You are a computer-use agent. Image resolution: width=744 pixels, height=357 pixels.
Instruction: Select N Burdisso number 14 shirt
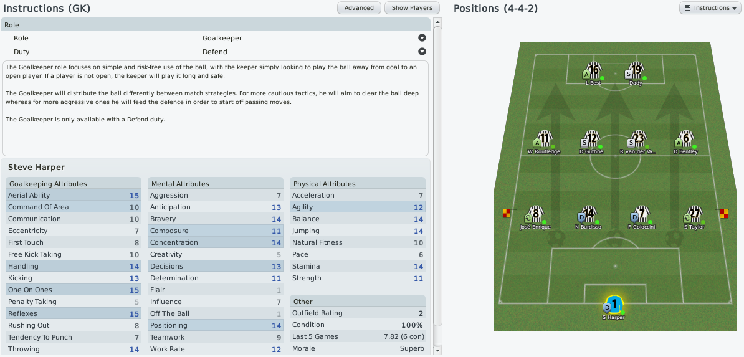[589, 214]
